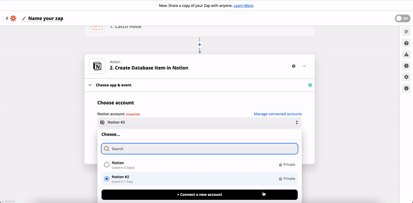
Task: Click the pencil icon to rename zap
Action: (x=24, y=19)
